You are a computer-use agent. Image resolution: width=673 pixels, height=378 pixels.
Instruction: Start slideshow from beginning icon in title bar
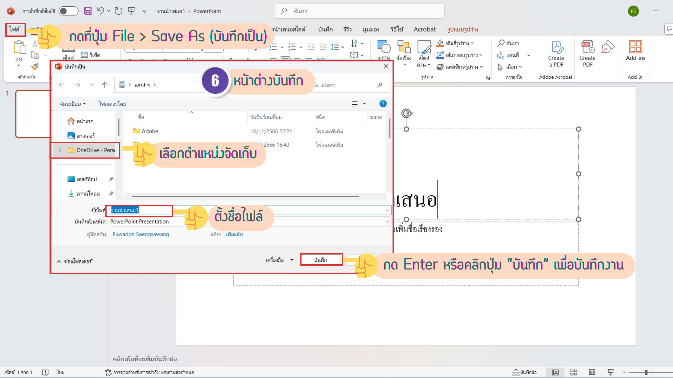coord(131,11)
